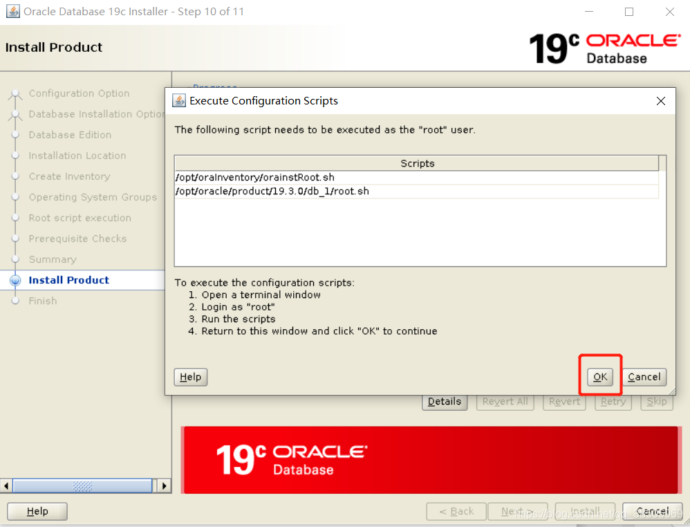This screenshot has height=527, width=690.
Task: Select Database Installation Options step
Action: [x=97, y=114]
